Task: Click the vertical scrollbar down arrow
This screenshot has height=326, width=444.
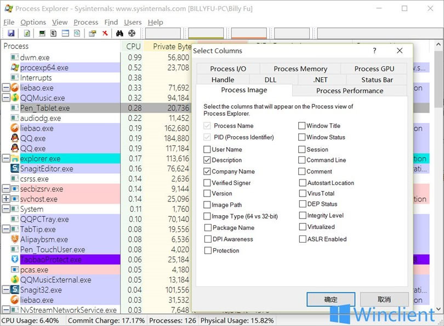Action: tap(438, 309)
